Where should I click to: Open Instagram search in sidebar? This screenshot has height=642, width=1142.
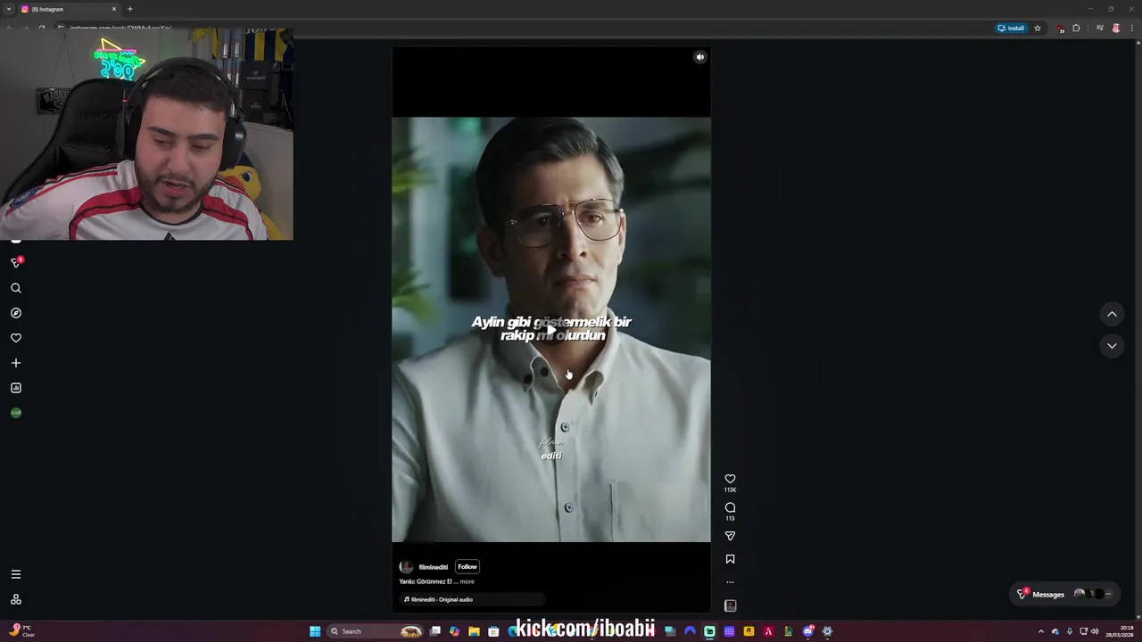(16, 288)
